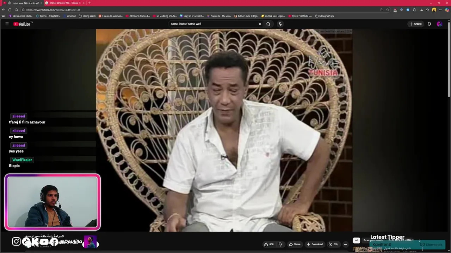Open the red badge extension icon
The height and width of the screenshot is (253, 451).
point(395,10)
